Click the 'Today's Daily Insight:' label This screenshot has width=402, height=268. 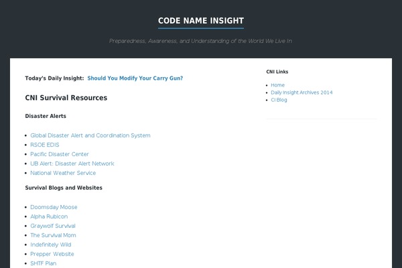point(54,78)
